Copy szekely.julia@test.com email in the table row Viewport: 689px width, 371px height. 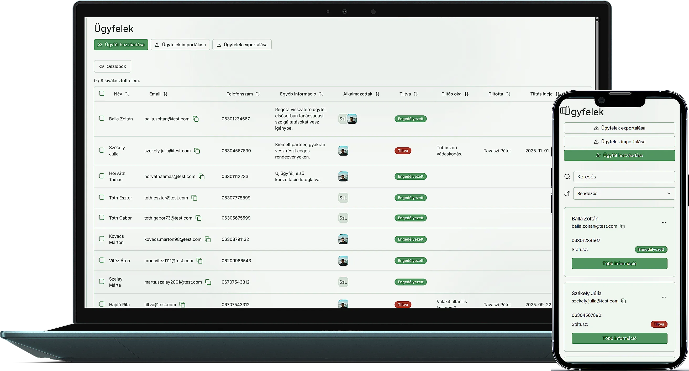(197, 151)
